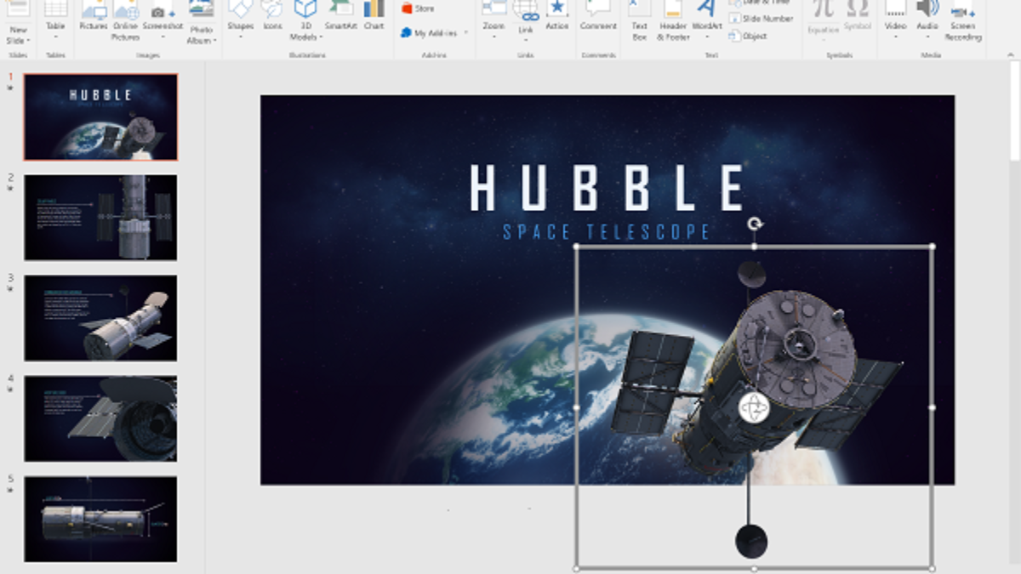Click the Link icon
1021x574 pixels.
click(526, 10)
